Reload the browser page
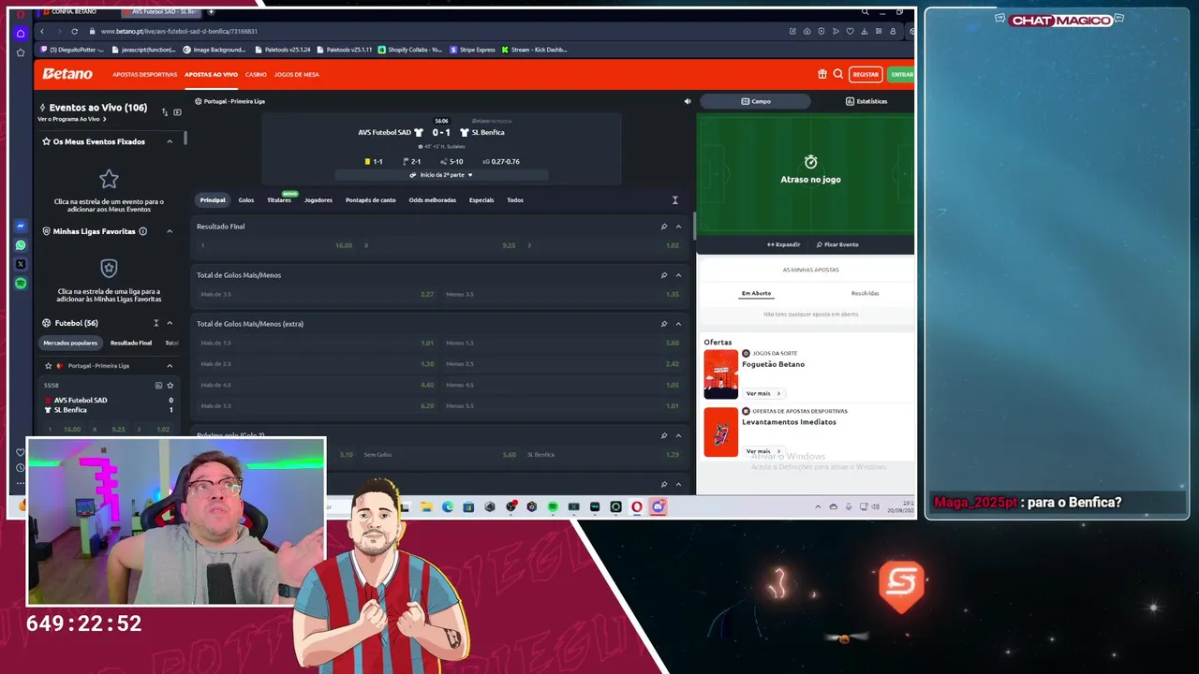Screen dimensions: 1199x674 click(74, 31)
